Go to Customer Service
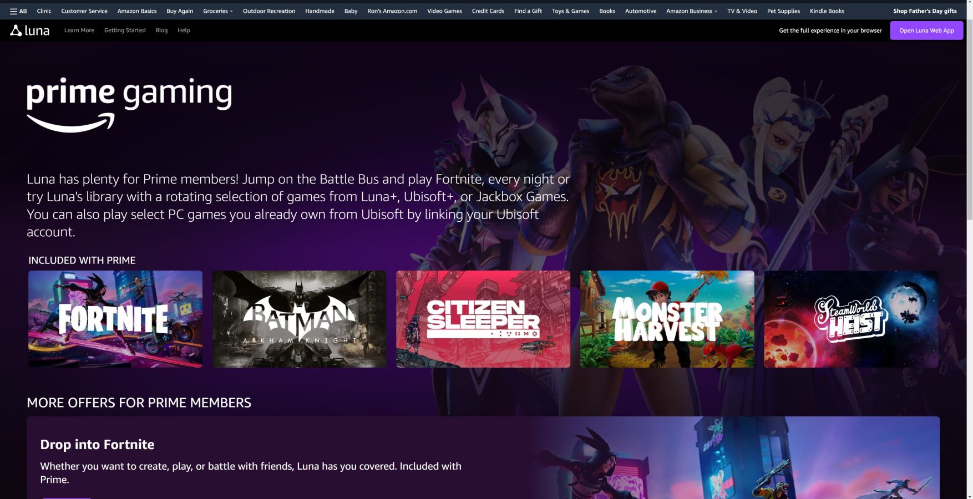Image resolution: width=973 pixels, height=499 pixels. (x=84, y=11)
